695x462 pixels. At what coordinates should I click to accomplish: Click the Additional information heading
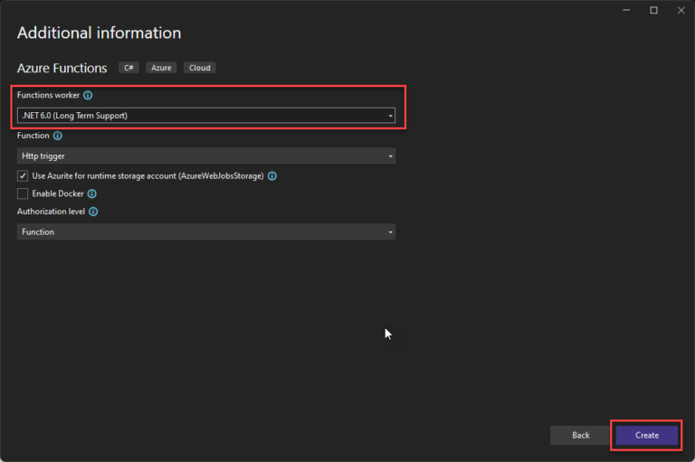[x=99, y=33]
